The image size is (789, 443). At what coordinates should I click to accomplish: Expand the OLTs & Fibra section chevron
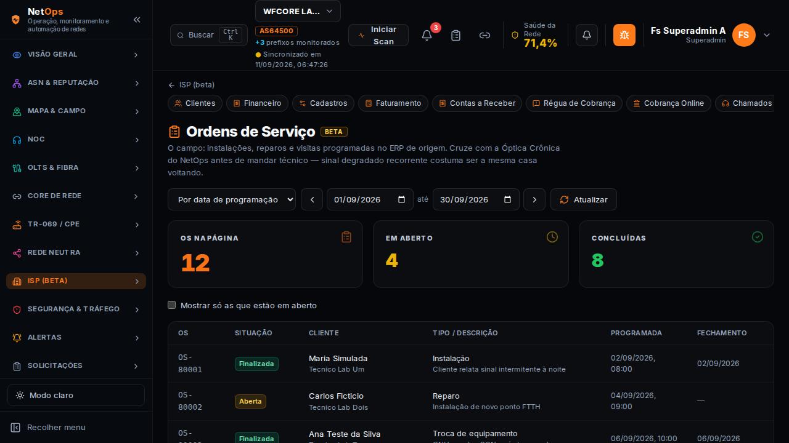point(136,168)
